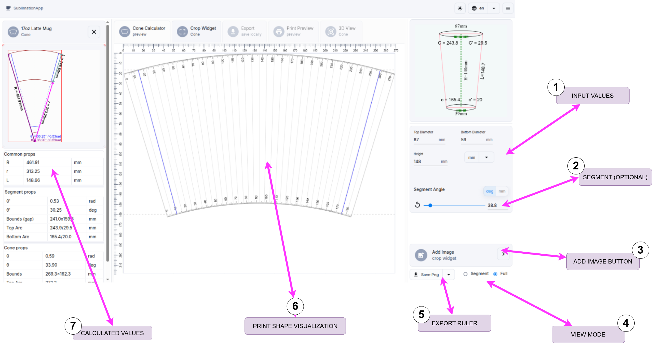Open the Save Png format dropdown arrow
Image resolution: width=652 pixels, height=343 pixels.
point(449,274)
